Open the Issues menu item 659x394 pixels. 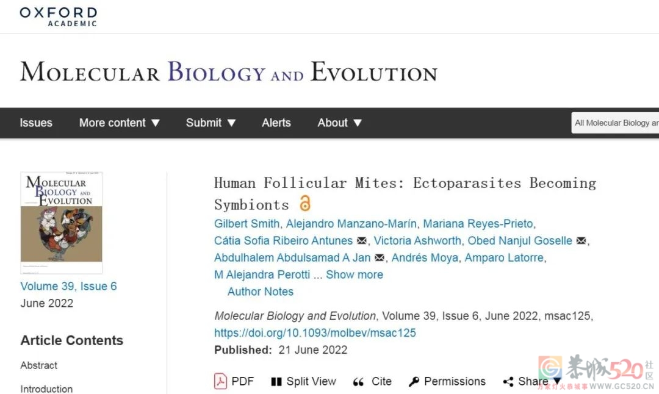[36, 123]
